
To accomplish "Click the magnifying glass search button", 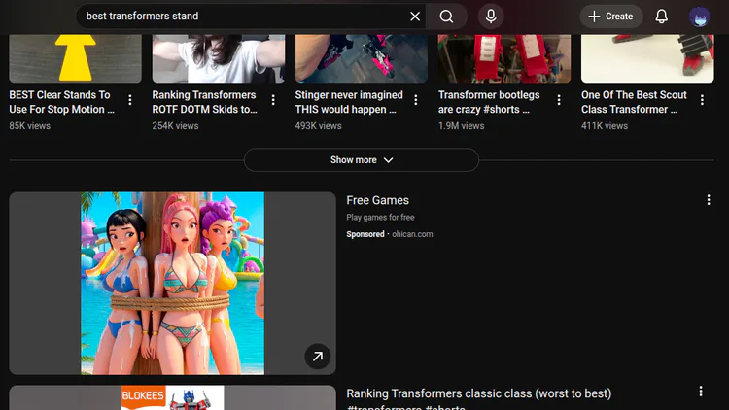I will (446, 17).
